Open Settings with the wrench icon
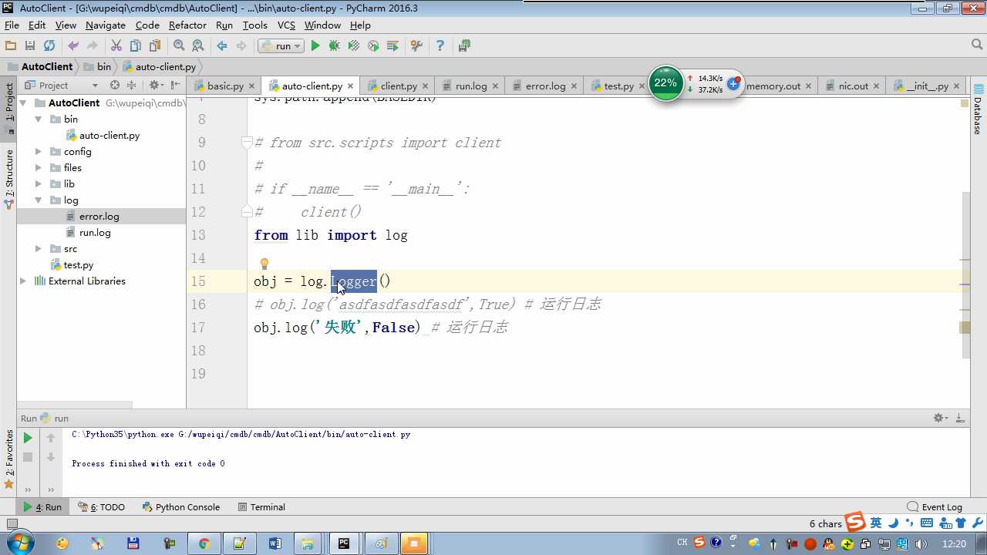 pos(416,46)
